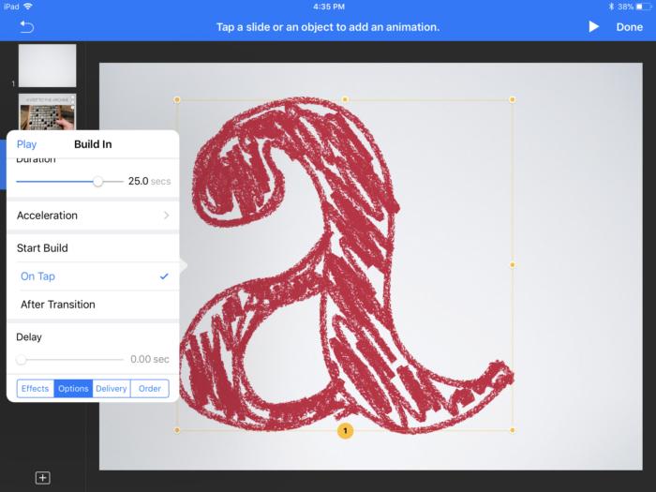Select slide 1 thumbnail
Viewport: 656px width, 492px height.
pos(47,66)
